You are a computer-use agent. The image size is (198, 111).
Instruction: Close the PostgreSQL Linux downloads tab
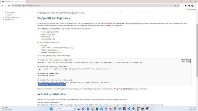tap(24, 2)
